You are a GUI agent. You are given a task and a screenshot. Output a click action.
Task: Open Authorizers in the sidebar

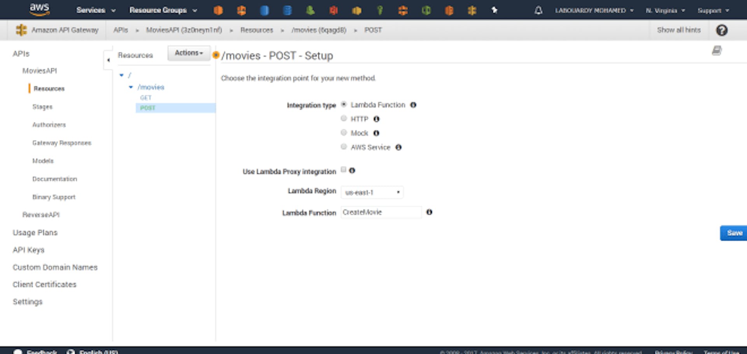click(49, 125)
